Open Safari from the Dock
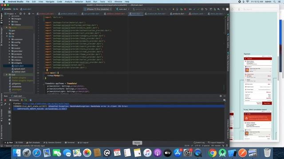The image size is (284, 159). pos(37,153)
